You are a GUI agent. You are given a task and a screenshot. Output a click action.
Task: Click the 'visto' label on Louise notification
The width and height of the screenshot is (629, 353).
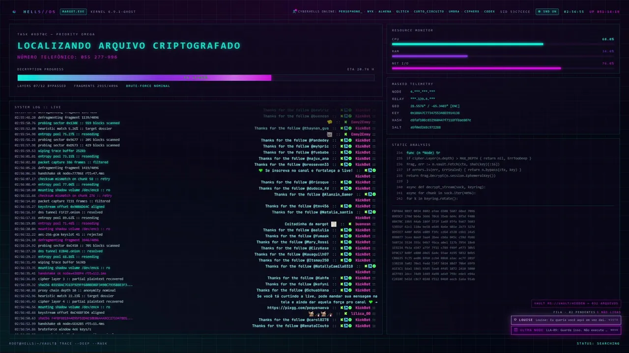point(613,320)
